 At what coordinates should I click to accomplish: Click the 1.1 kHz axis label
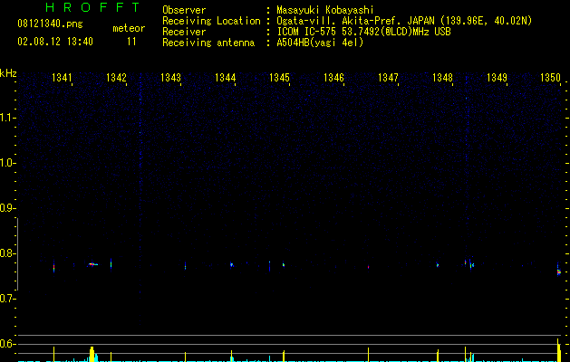click(7, 118)
